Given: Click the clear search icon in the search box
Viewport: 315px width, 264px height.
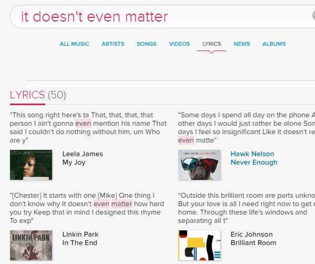Looking at the screenshot, I should tap(313, 16).
